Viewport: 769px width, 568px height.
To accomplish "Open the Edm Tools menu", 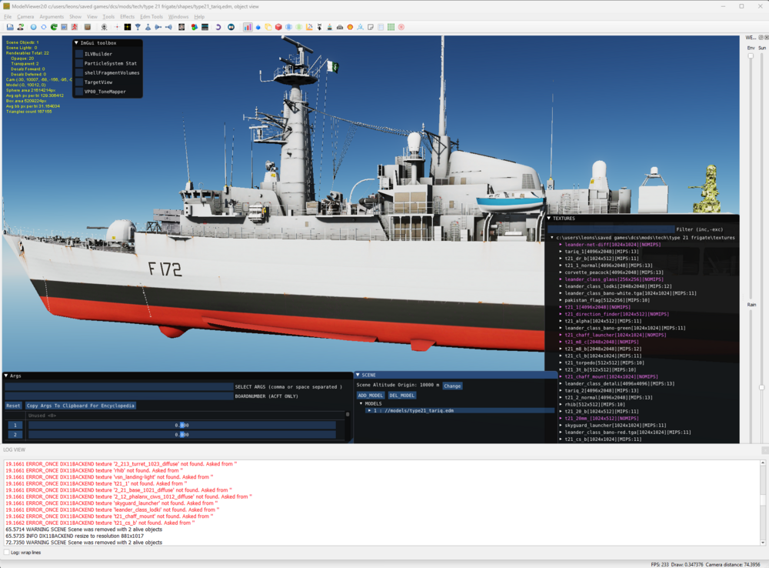I will click(151, 16).
